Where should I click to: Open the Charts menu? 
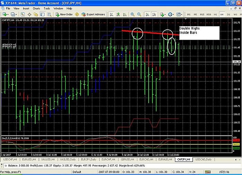(36, 8)
